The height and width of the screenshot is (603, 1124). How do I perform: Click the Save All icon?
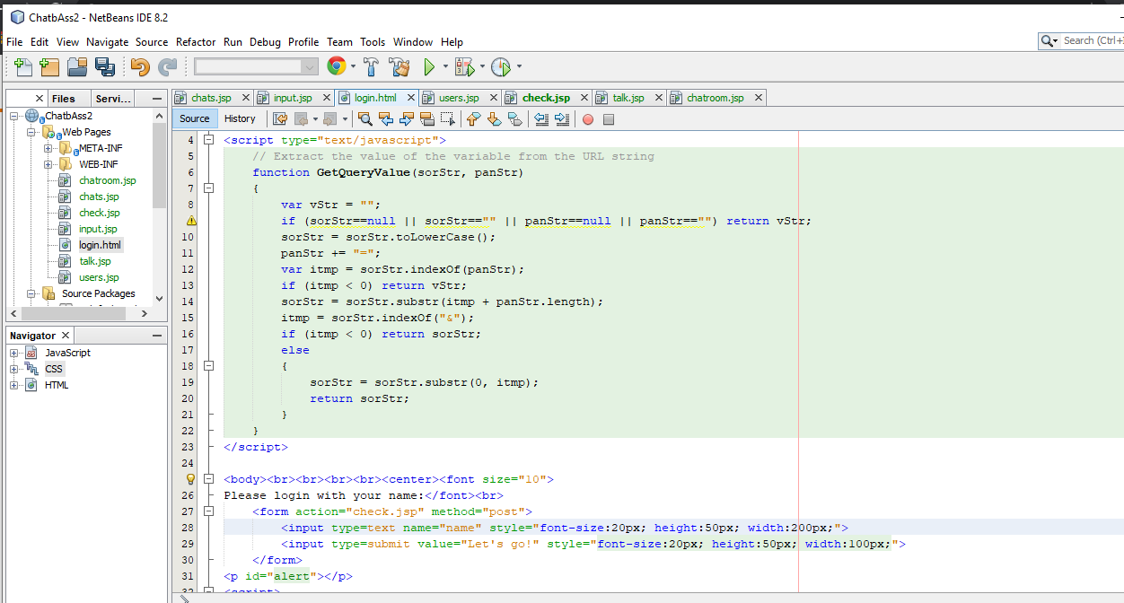105,66
